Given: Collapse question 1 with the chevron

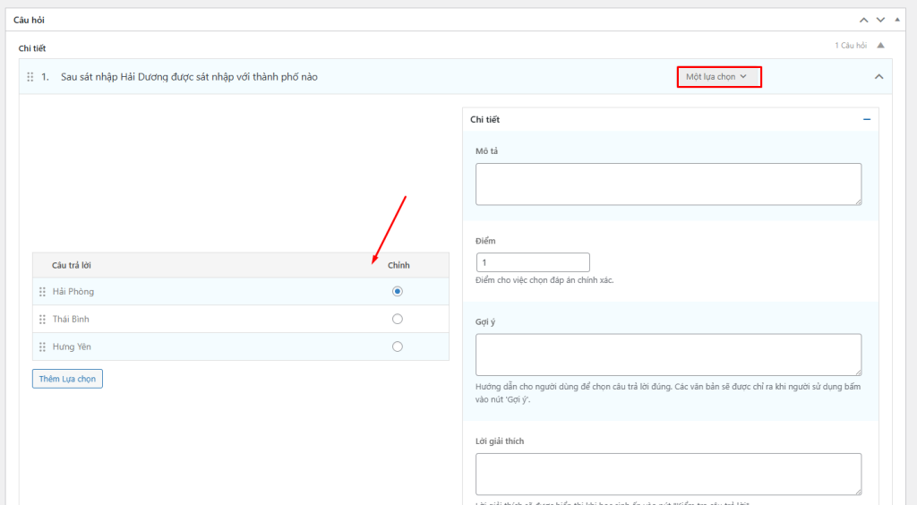Looking at the screenshot, I should click(878, 77).
